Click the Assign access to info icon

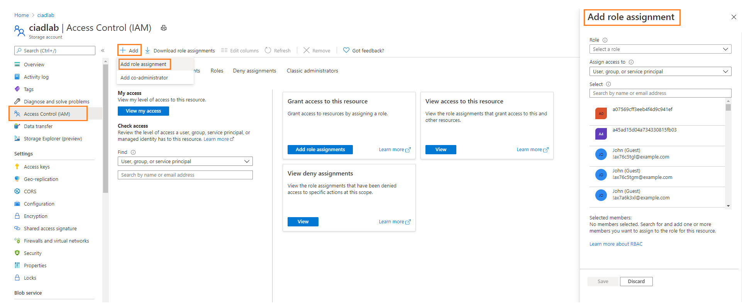631,62
